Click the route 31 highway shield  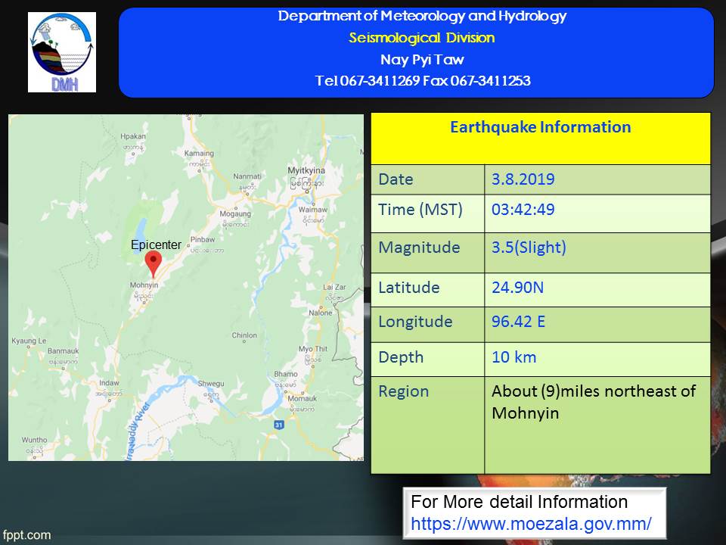coord(279,425)
